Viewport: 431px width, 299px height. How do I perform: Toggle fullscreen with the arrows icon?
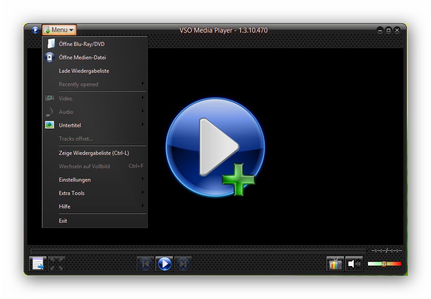pos(57,264)
